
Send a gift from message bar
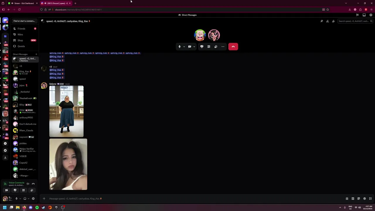tap(347, 199)
